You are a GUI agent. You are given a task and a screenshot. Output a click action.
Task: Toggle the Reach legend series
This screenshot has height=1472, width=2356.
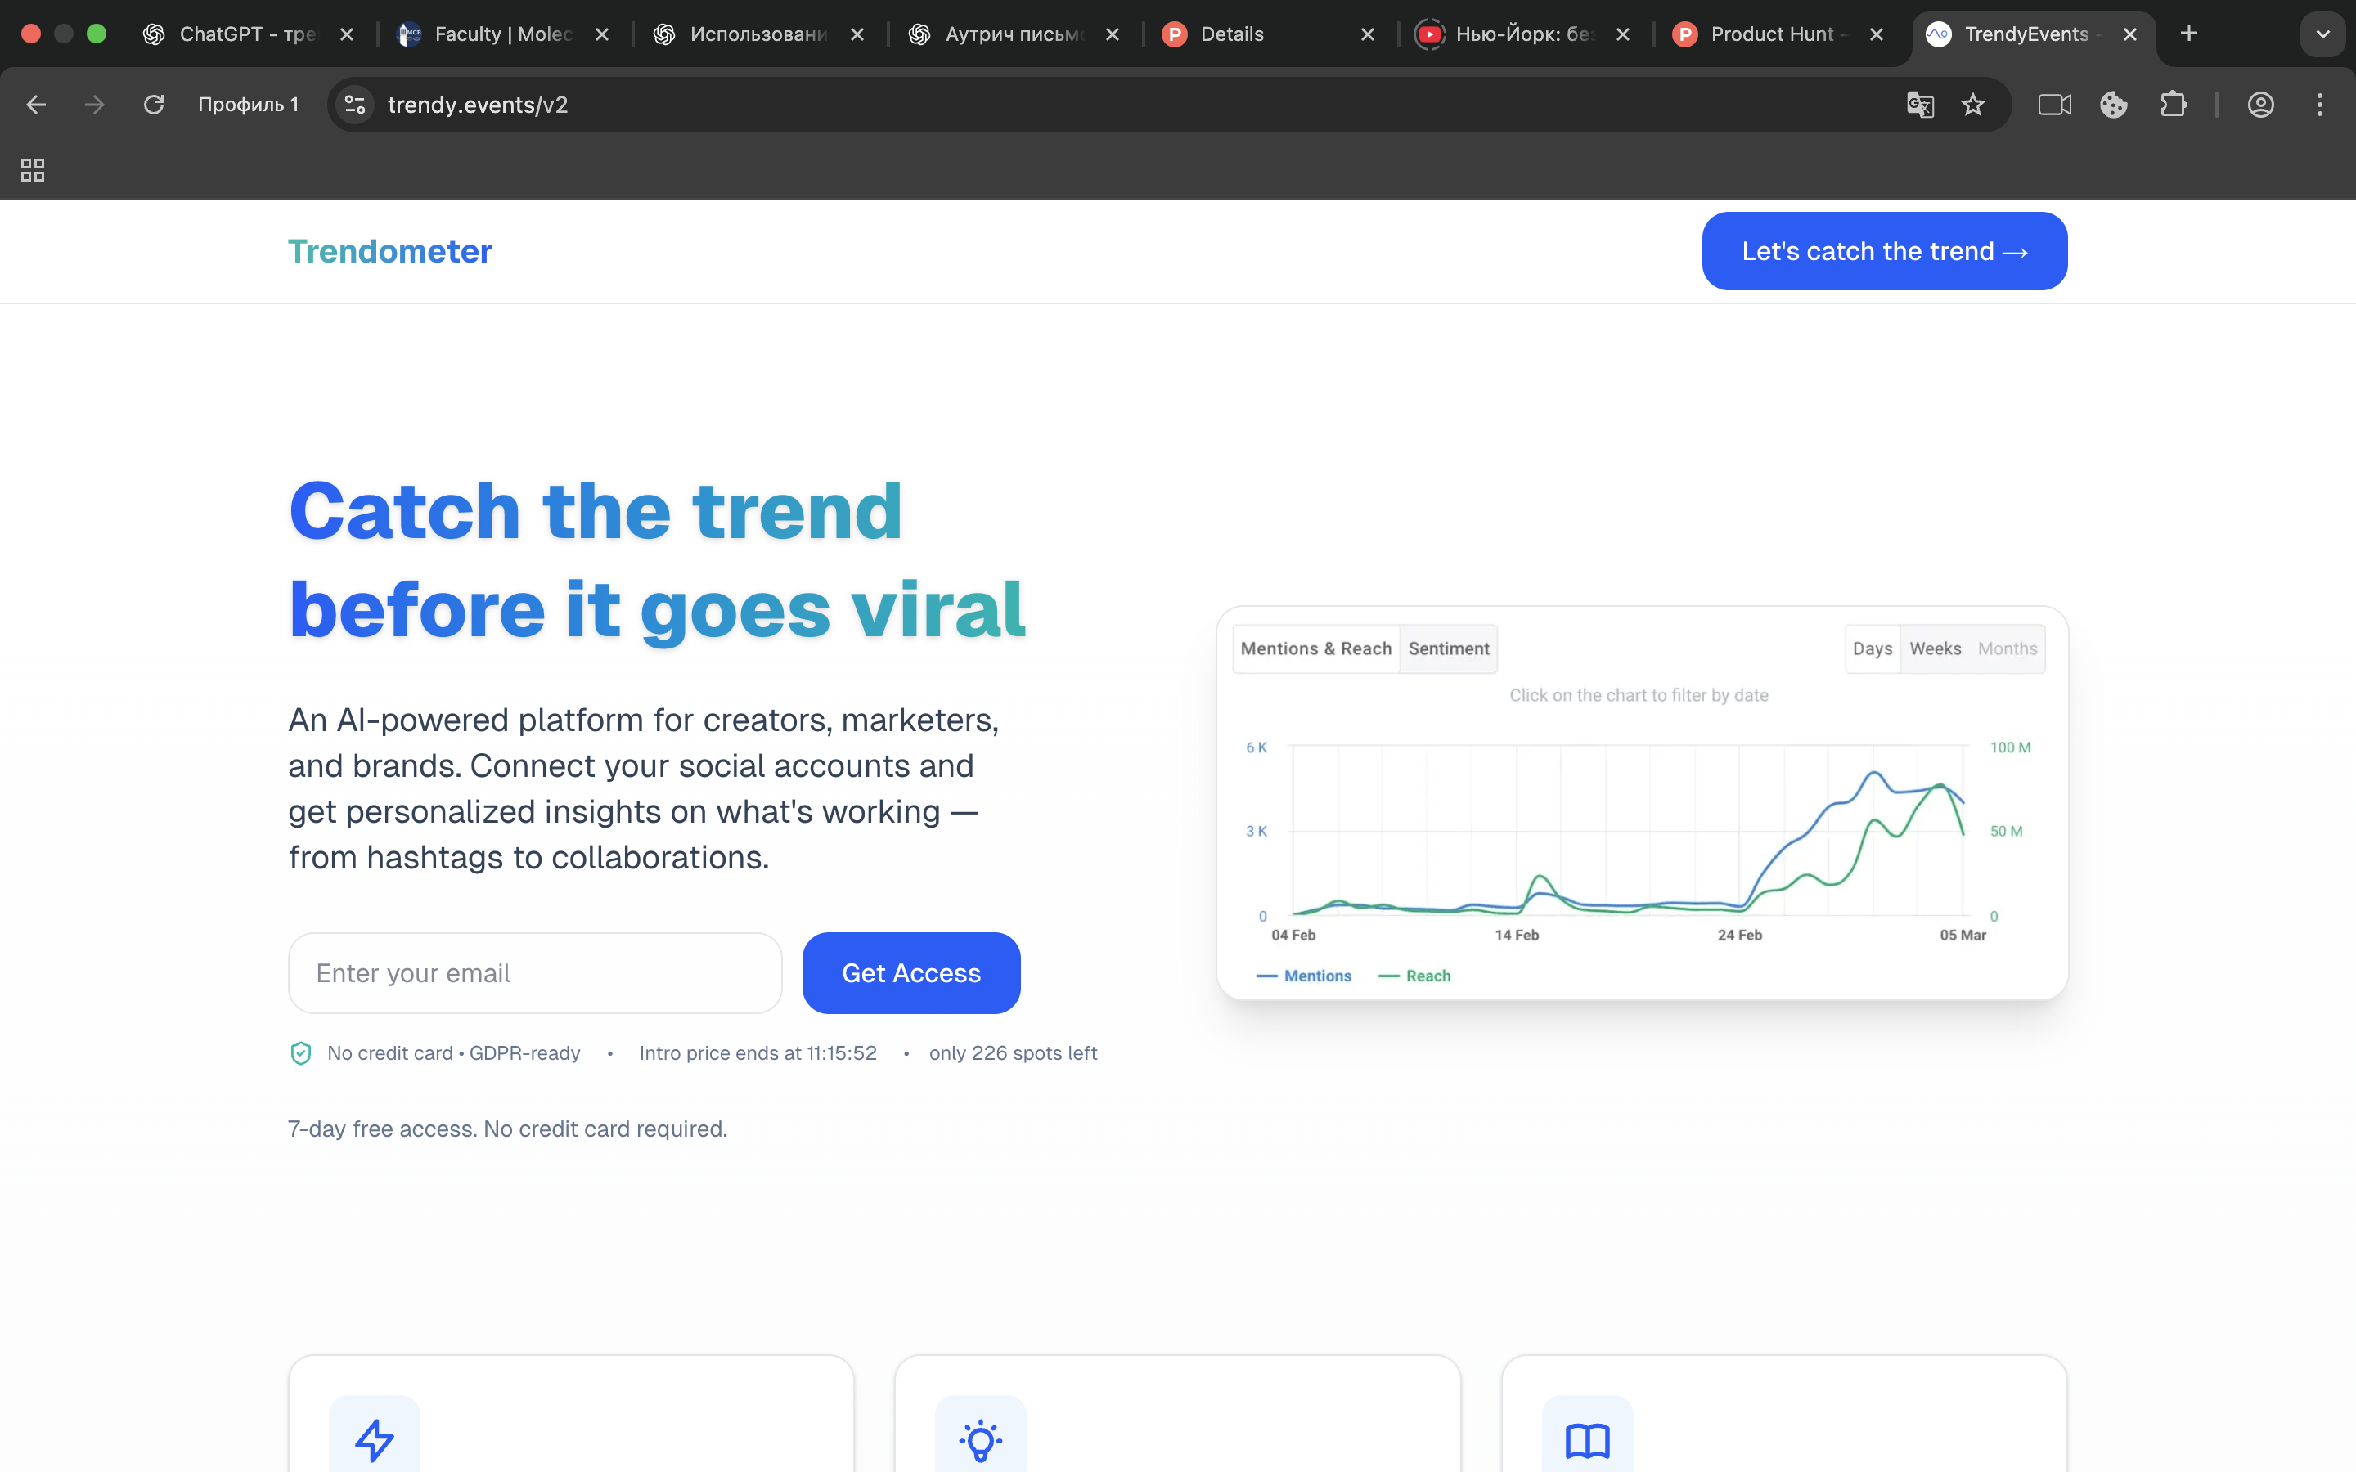click(x=1414, y=976)
